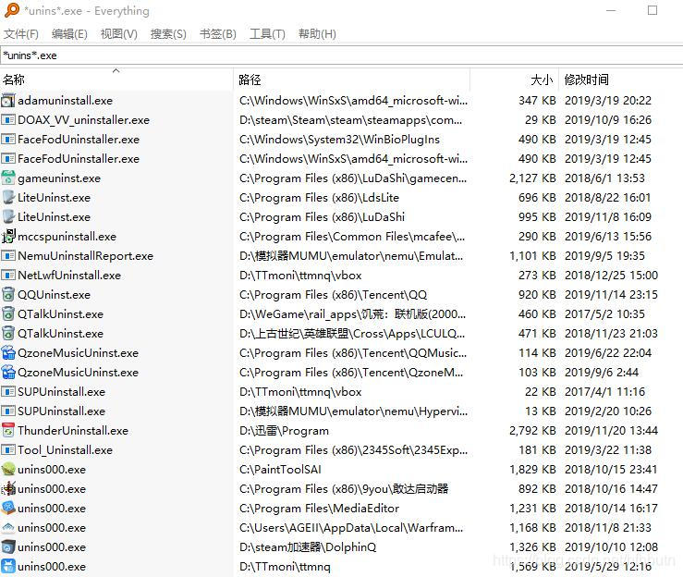683x577 pixels.
Task: Select the QQUninst.exe file name
Action: pyautogui.click(x=54, y=295)
